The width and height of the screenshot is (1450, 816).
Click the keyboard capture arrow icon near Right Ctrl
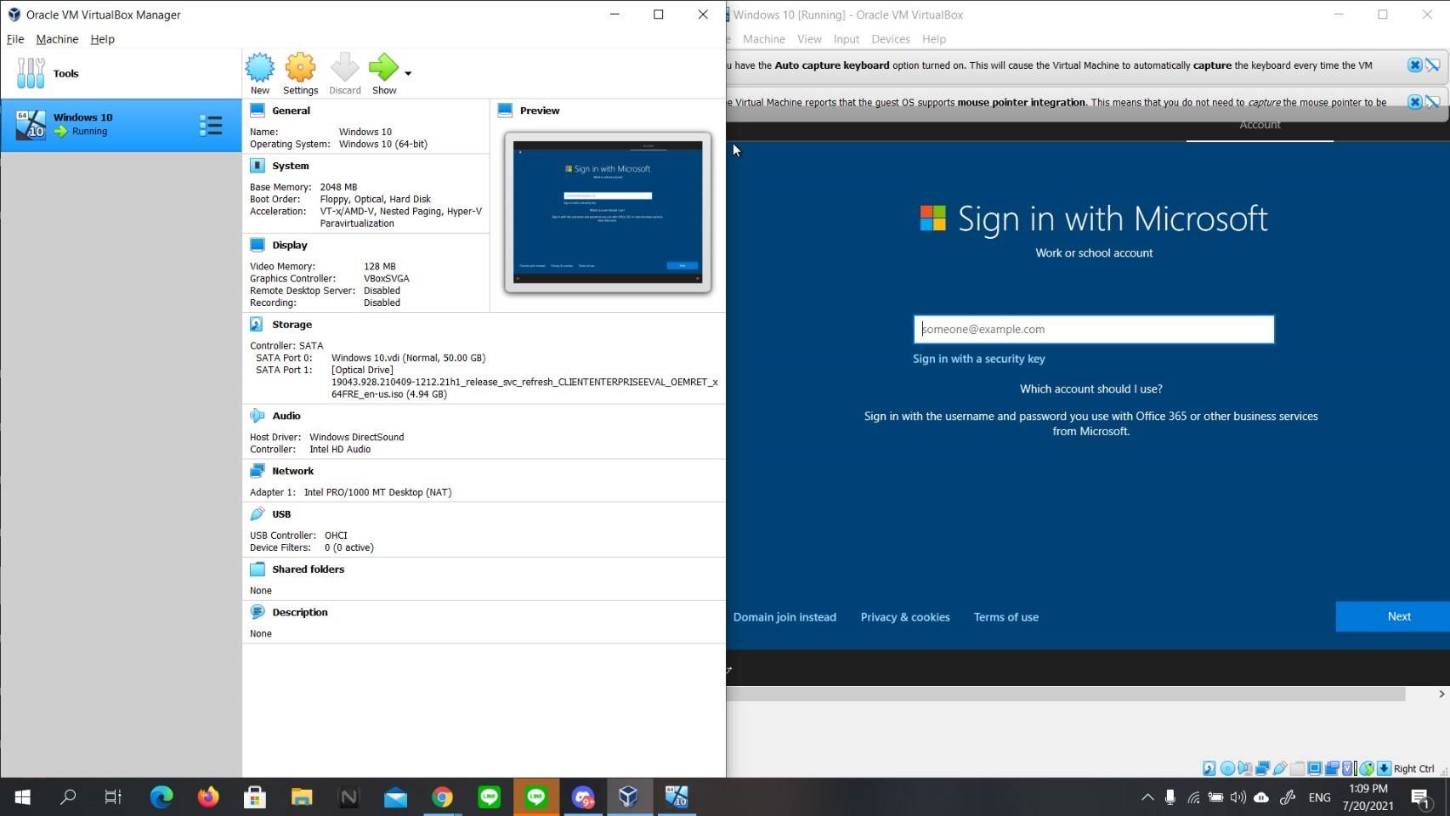pos(1384,768)
